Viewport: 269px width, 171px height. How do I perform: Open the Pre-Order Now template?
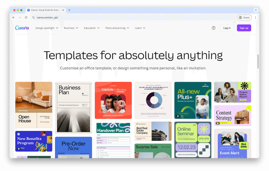tap(74, 148)
